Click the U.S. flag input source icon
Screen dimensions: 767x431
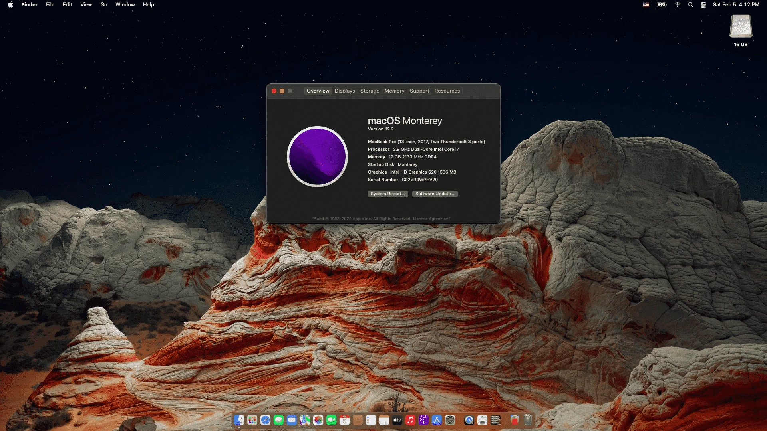coord(646,5)
